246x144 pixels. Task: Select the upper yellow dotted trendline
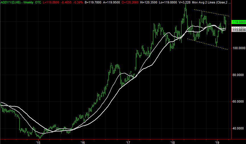[x=212, y=13]
